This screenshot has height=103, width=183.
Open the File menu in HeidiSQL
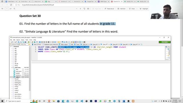11,40
